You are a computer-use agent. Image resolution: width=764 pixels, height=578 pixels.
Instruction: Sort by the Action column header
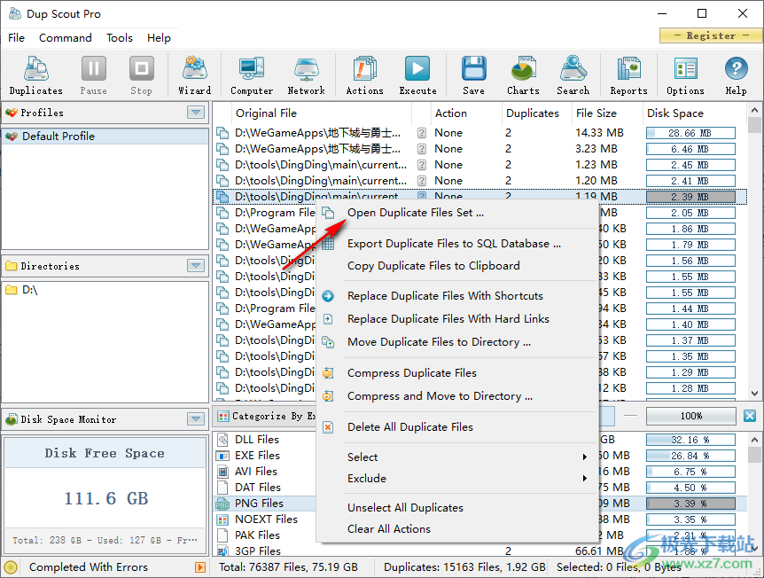click(466, 113)
